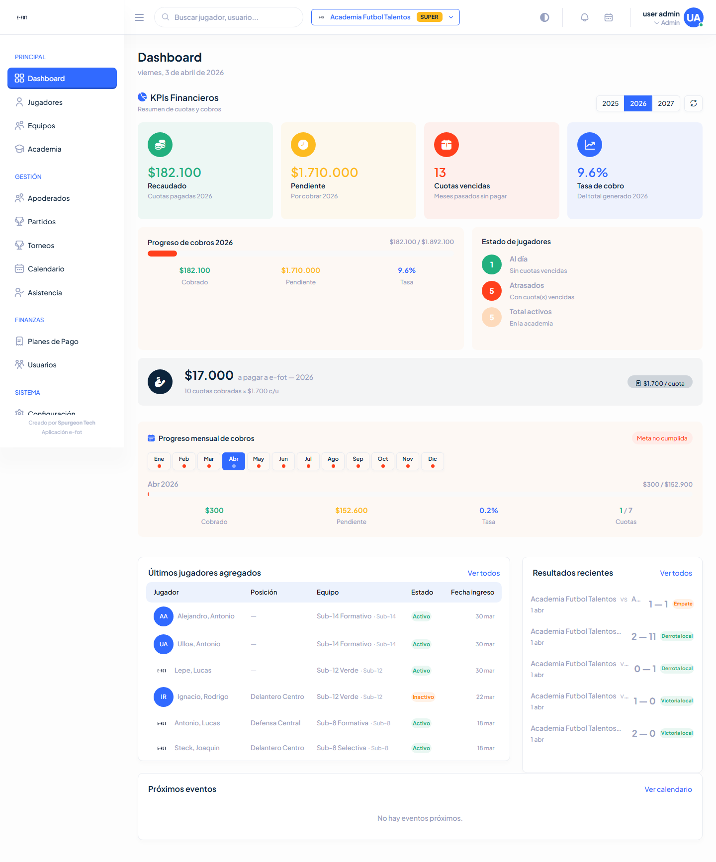
Task: Click the red Cuotas vencidas icon
Action: (x=447, y=145)
